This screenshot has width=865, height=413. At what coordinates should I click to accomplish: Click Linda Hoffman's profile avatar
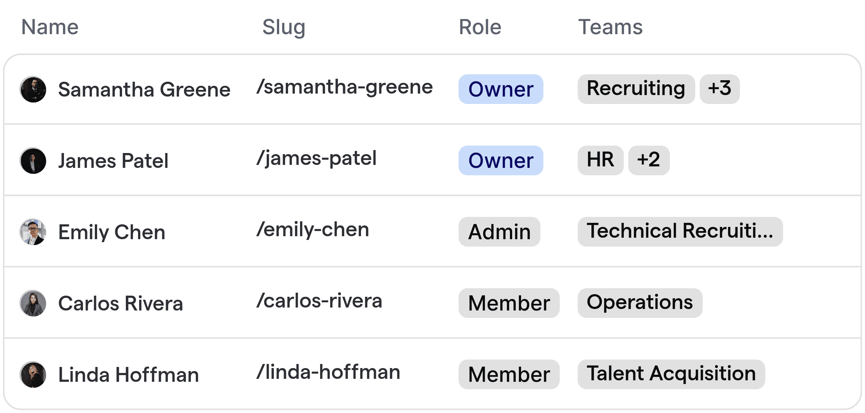coord(33,374)
